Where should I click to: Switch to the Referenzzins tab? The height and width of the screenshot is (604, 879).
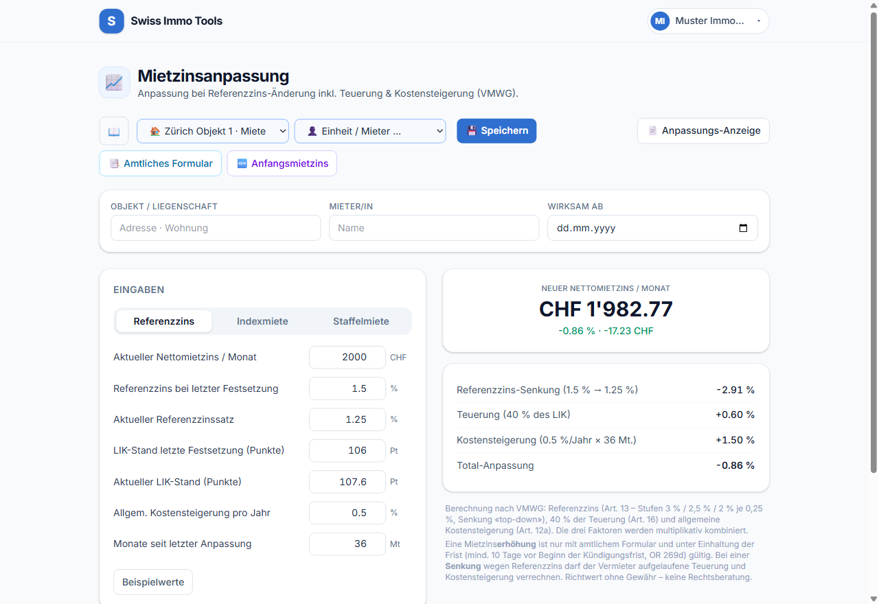164,321
